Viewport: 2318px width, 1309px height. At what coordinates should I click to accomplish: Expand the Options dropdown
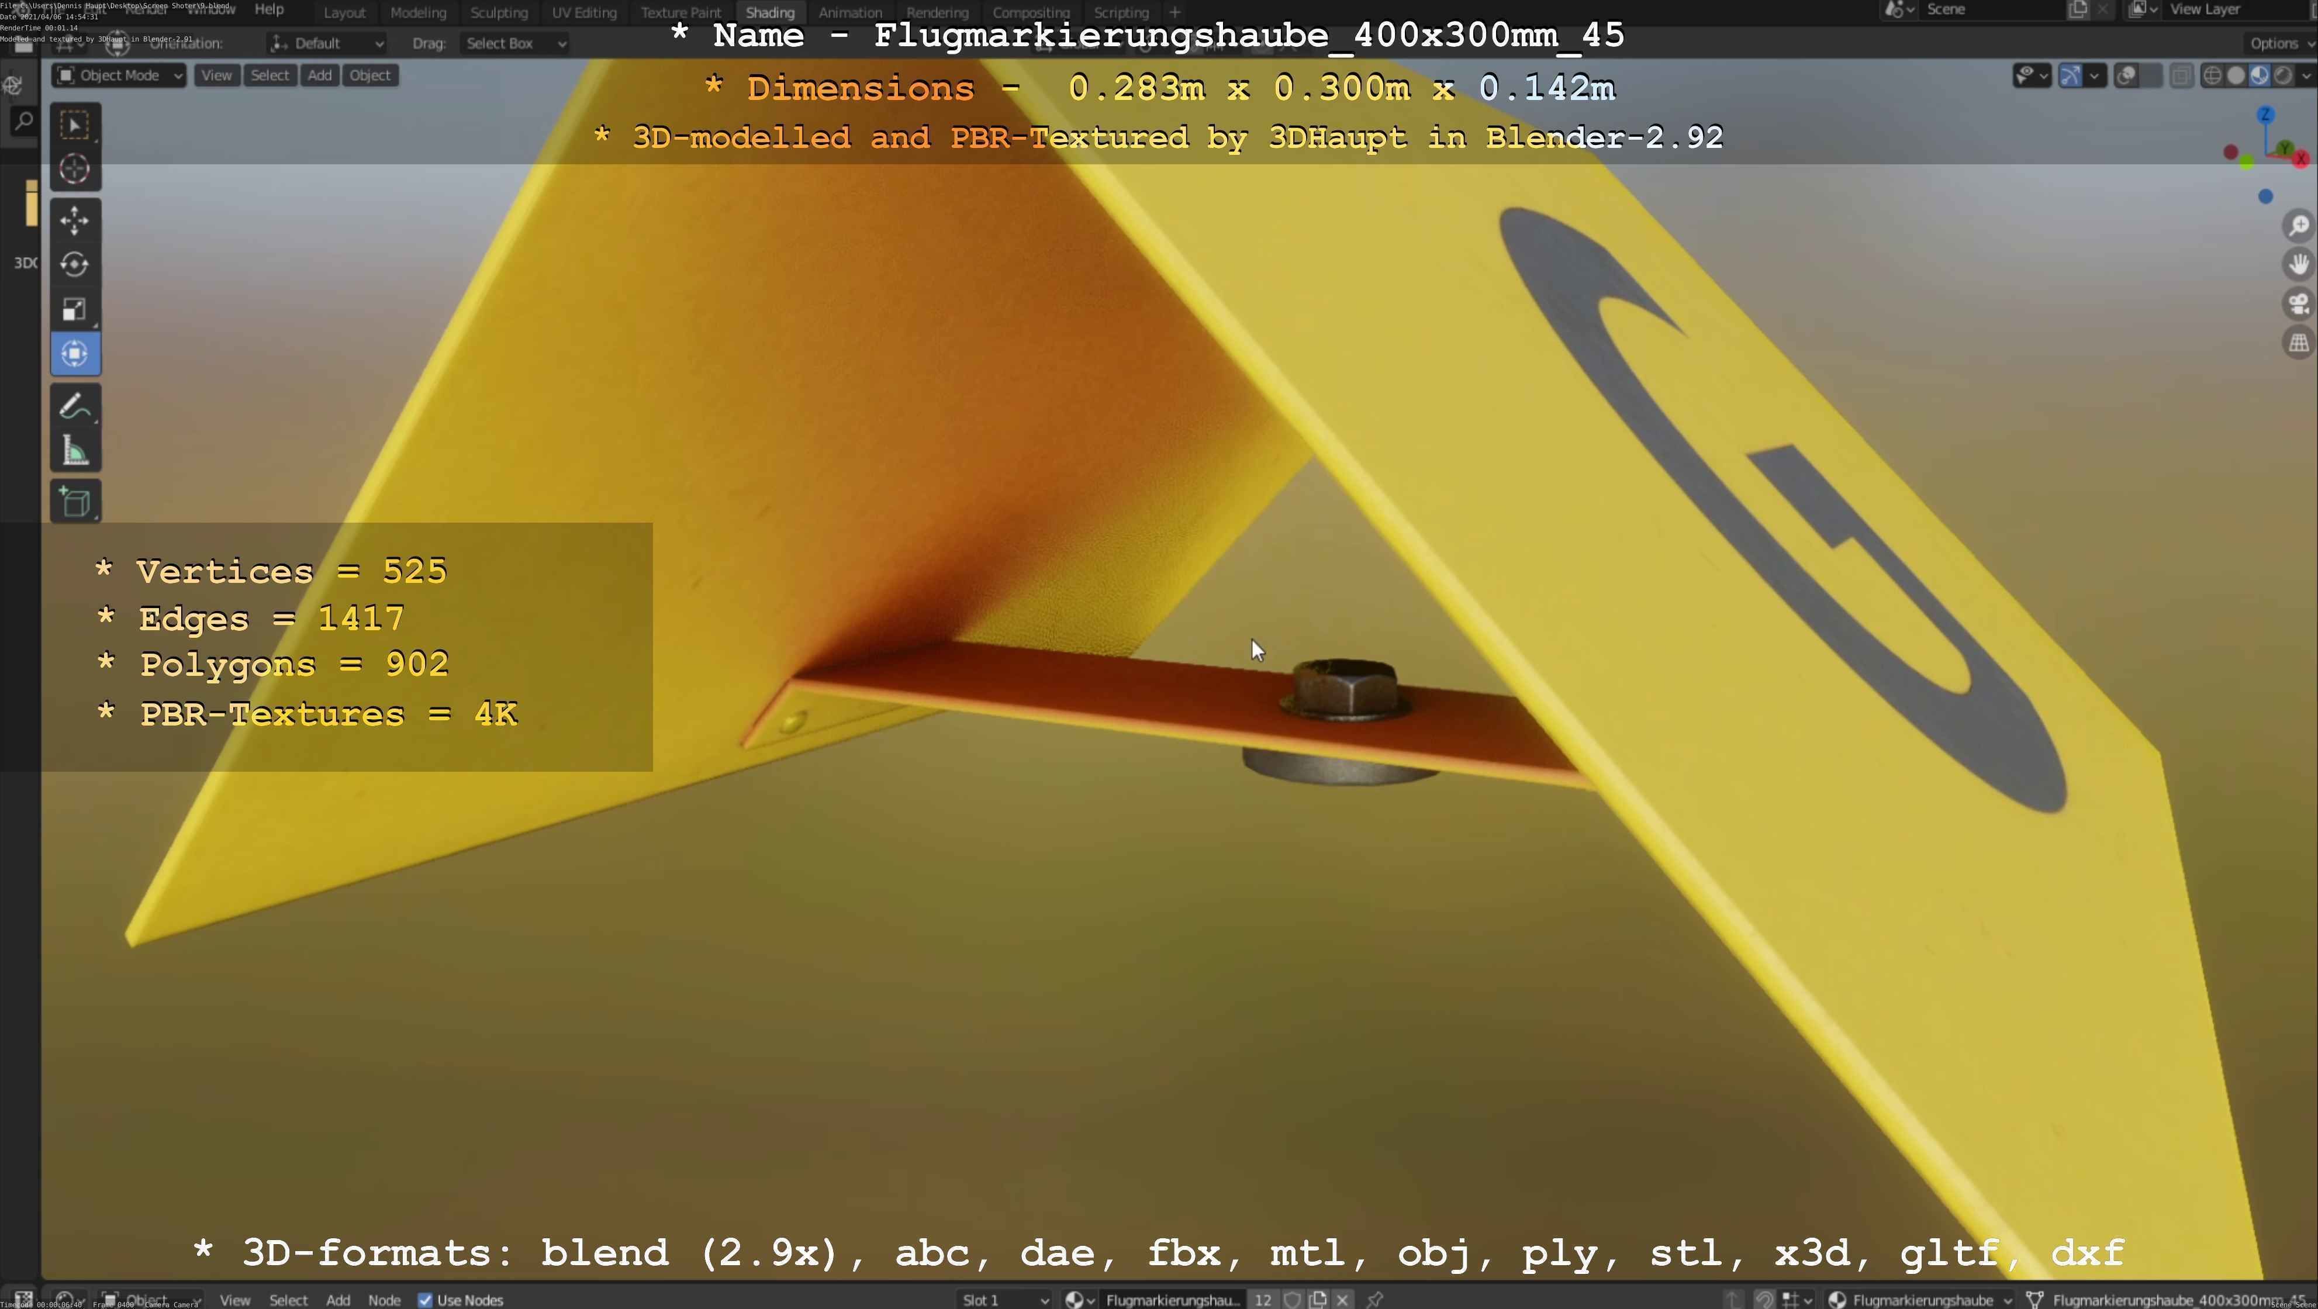(2279, 43)
